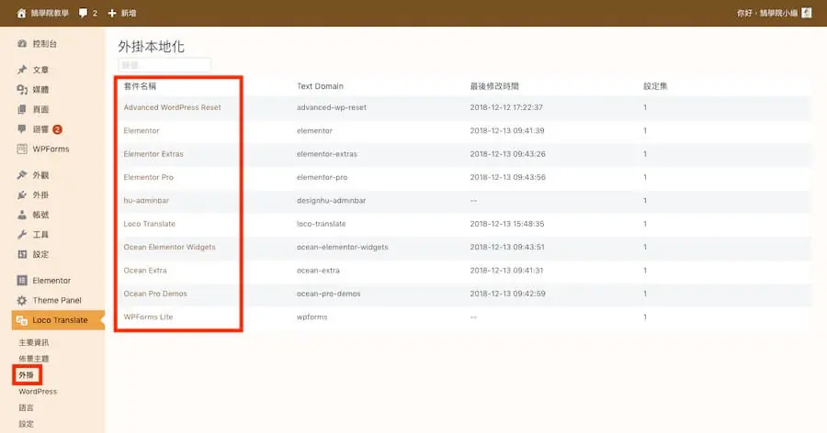Screen dimensions: 827x433
Task: Click the advanced-wp-reset text domain cell
Action: click(x=331, y=107)
